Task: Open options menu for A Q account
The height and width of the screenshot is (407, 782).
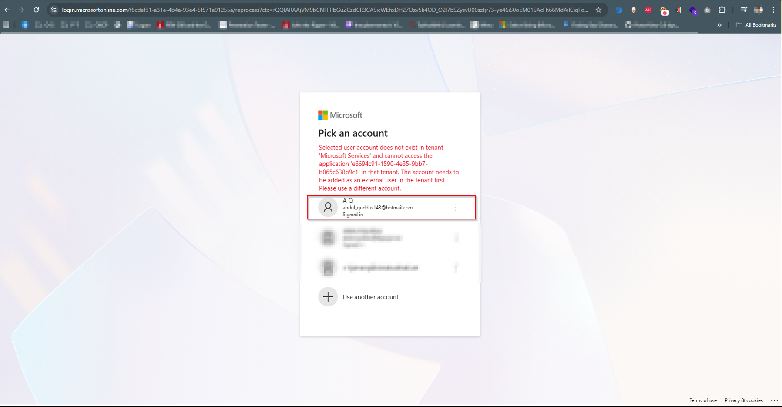Action: (456, 208)
